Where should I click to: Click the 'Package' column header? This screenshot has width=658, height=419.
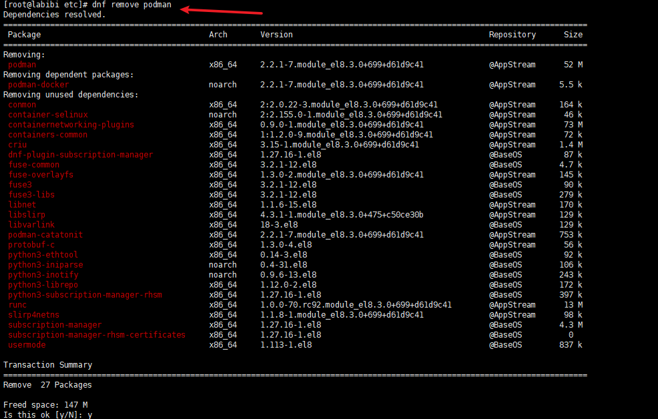coord(24,35)
